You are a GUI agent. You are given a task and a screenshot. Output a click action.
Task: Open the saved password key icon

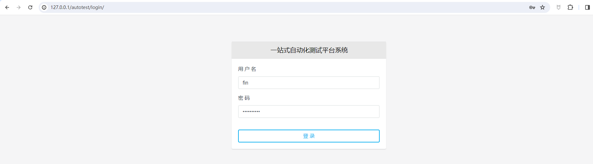click(532, 7)
